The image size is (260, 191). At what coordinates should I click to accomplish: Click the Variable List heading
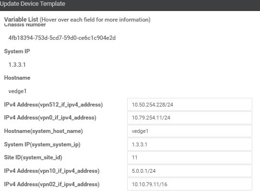pos(21,20)
